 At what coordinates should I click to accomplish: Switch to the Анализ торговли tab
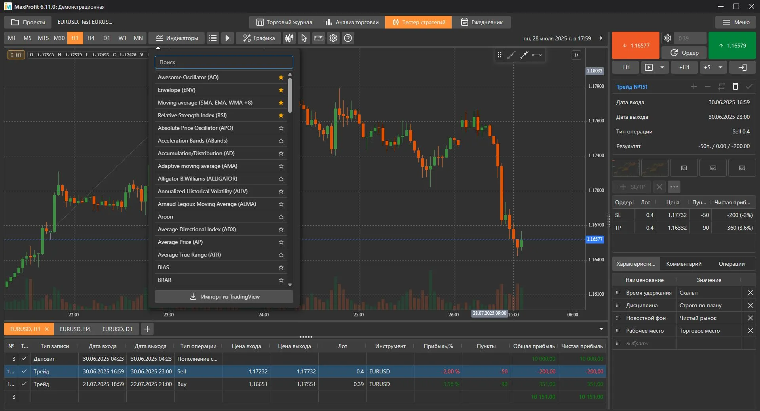pos(352,22)
